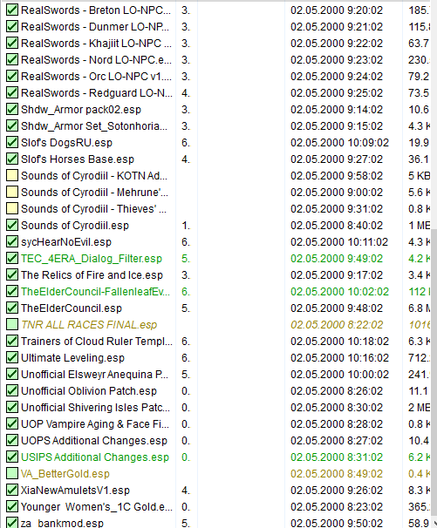Uncheck RealSwords - Breton LO-NPC plugin

pyautogui.click(x=12, y=10)
